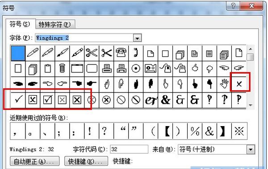Screen dimensions: 268x169
Task: Select the printer symbol
Action: [x=106, y=69]
